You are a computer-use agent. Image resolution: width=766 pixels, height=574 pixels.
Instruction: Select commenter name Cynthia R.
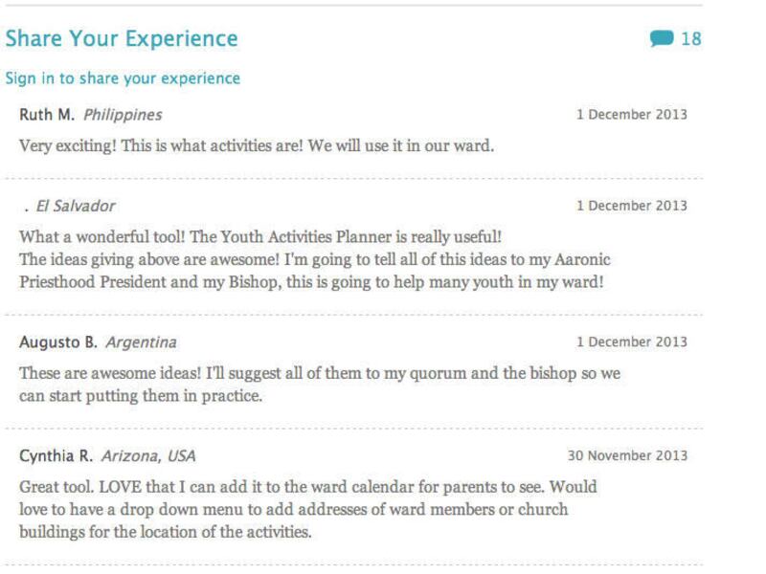tap(56, 456)
